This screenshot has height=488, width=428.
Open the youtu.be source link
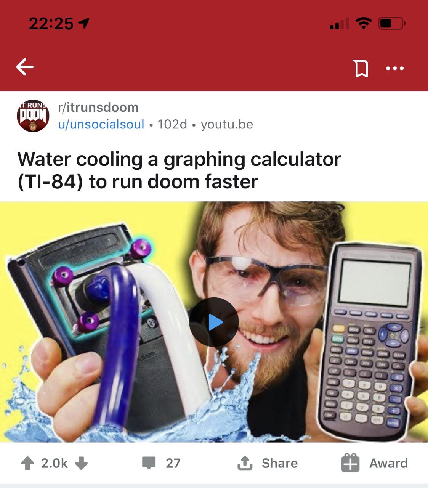click(x=227, y=124)
